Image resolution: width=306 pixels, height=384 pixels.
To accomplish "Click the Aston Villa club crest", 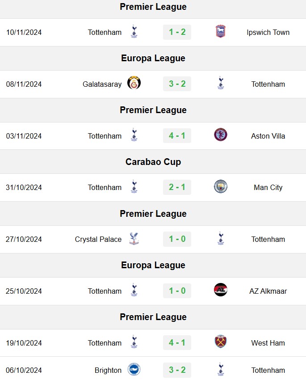I will 220,135.
